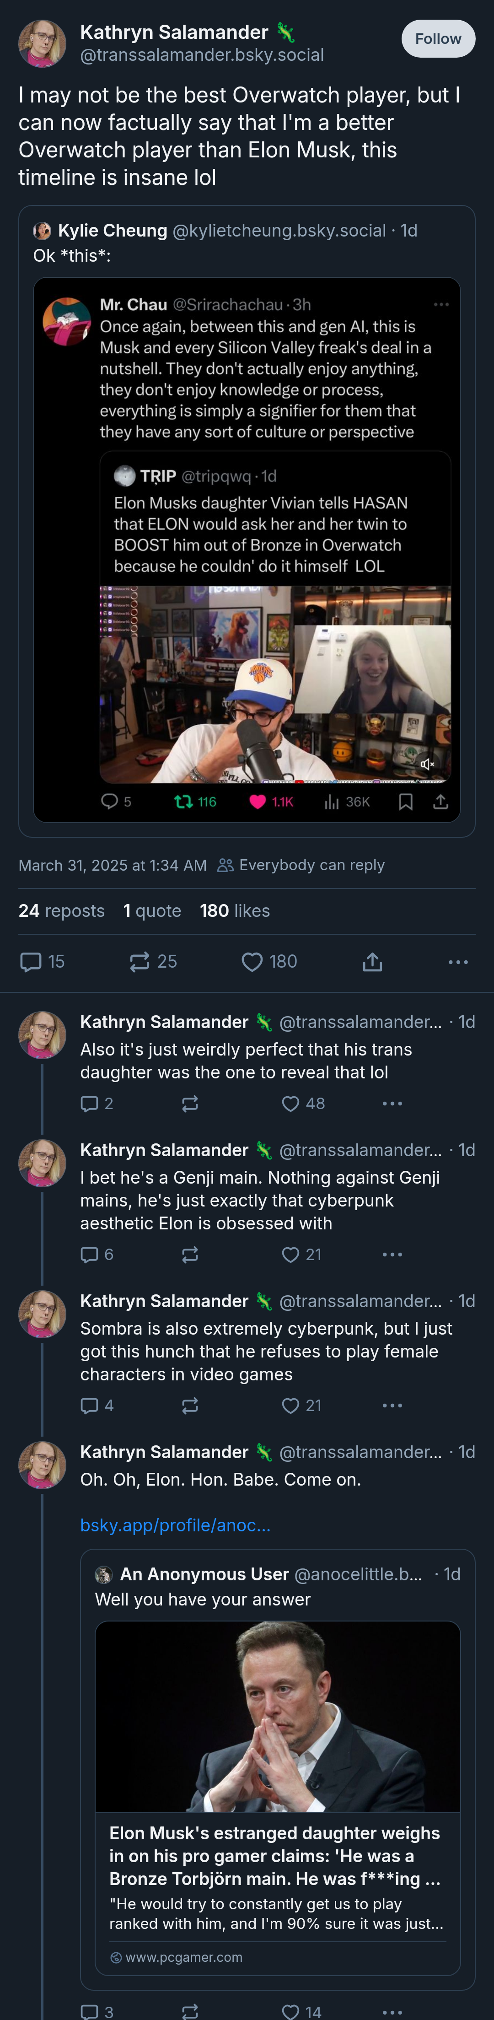This screenshot has height=2020, width=494.
Task: Follow Kathryn Salamander's account
Action: 438,38
